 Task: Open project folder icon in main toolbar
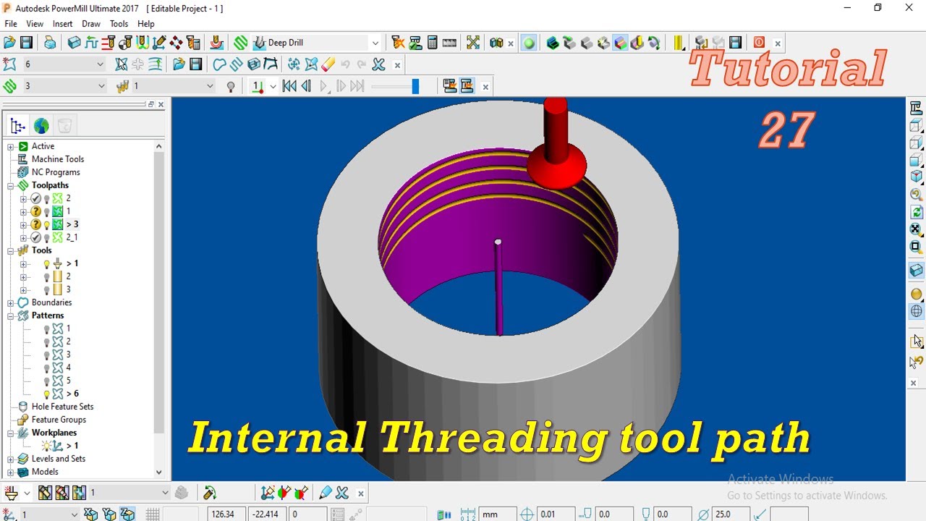pos(9,43)
